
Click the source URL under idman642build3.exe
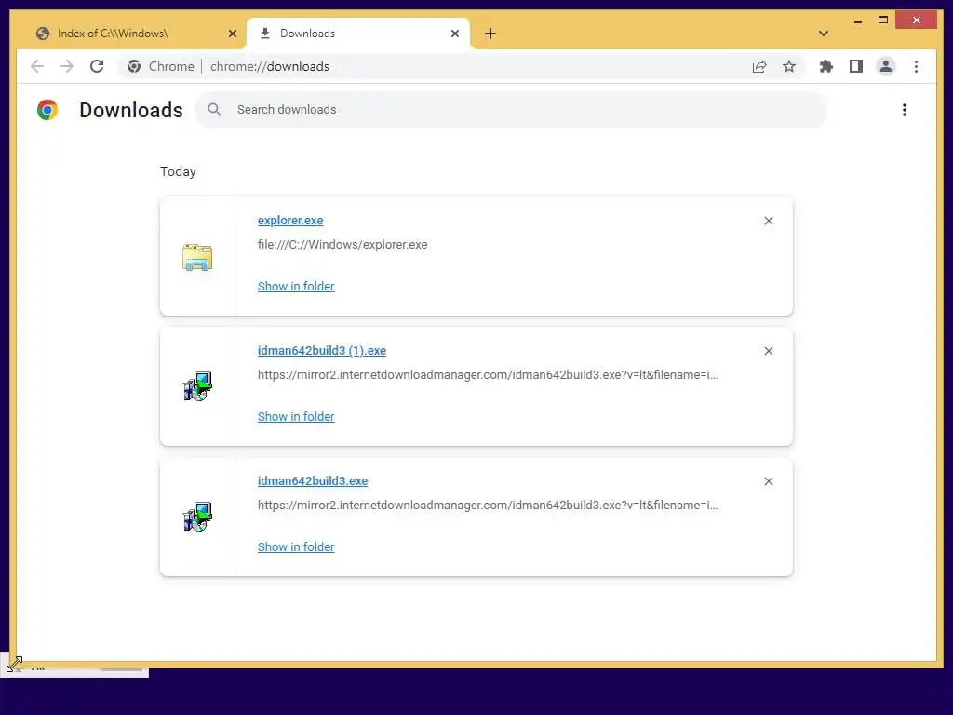pyautogui.click(x=488, y=506)
